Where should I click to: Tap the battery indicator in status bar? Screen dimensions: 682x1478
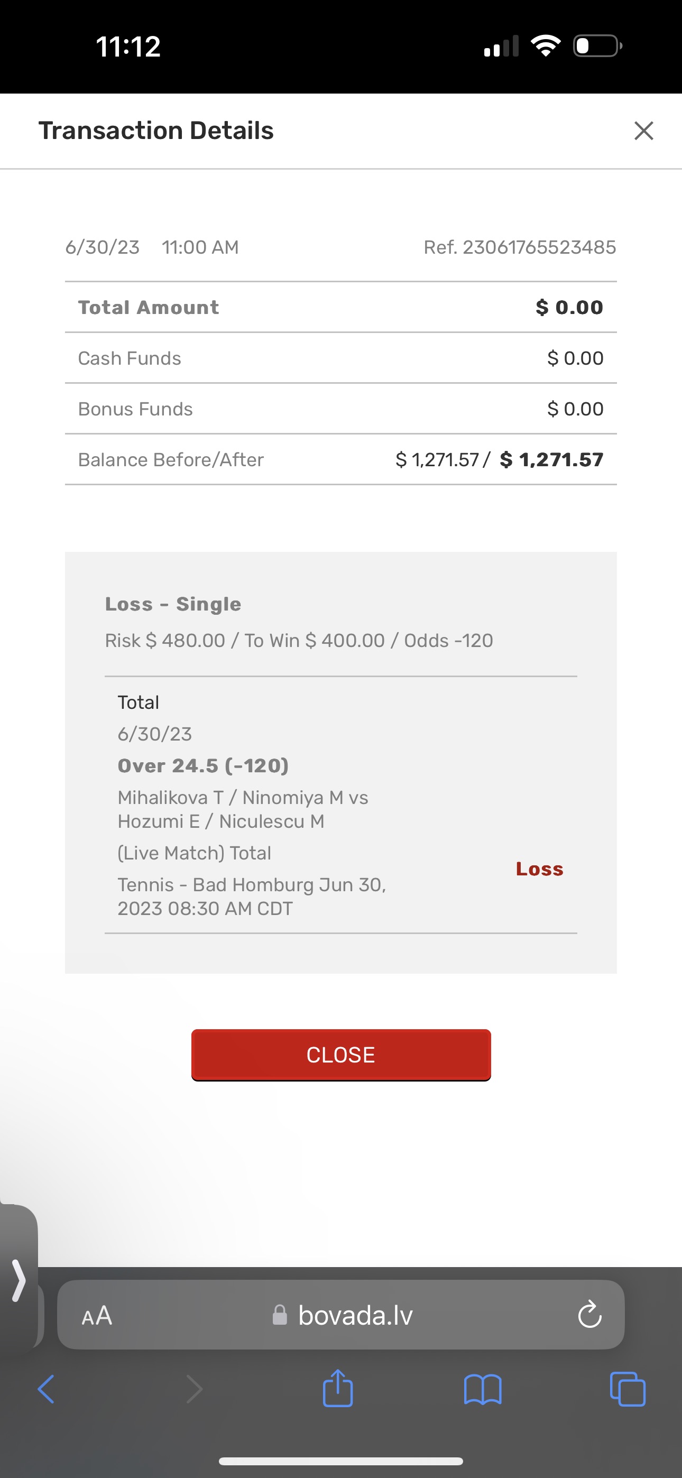tap(597, 46)
